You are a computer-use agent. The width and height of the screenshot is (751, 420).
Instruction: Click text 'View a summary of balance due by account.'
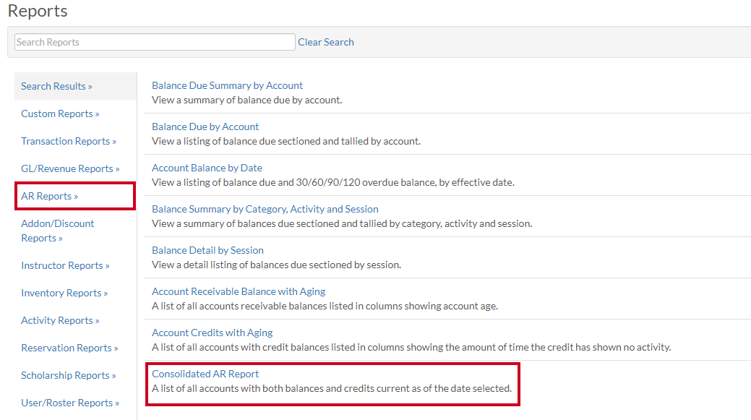point(246,100)
